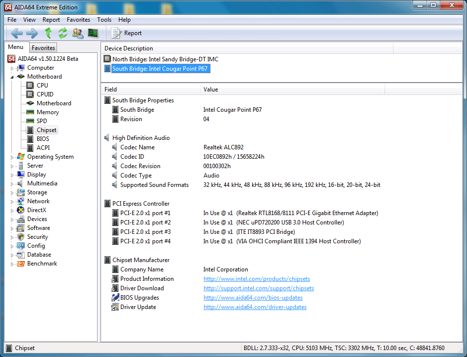Screen dimensions: 467x357
Task: Select the Motherboard sub-item icon
Action: pyautogui.click(x=30, y=103)
